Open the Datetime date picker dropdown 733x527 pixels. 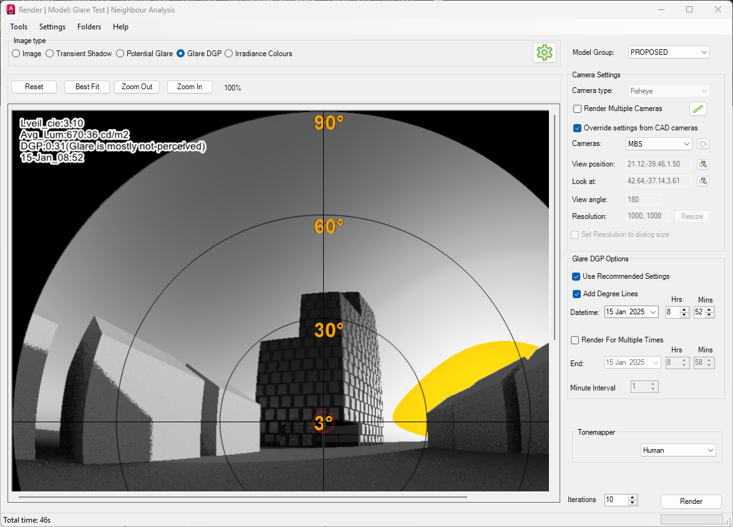[x=654, y=312]
